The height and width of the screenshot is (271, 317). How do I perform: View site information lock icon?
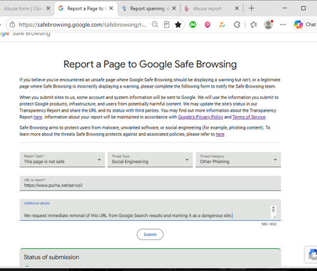13,25
